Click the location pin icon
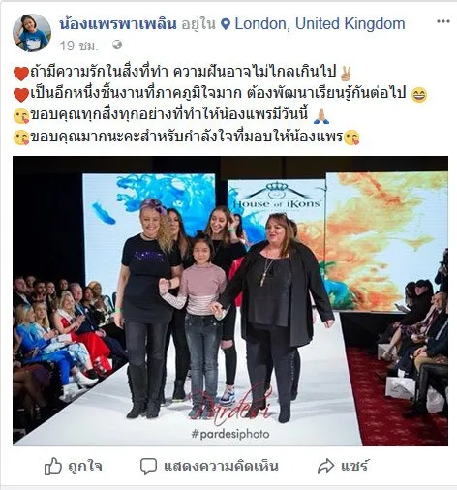The width and height of the screenshot is (457, 490). pyautogui.click(x=227, y=24)
